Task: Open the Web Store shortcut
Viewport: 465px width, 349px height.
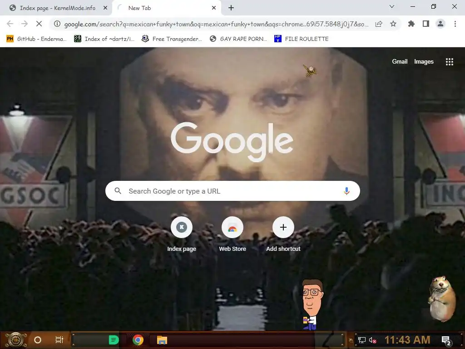Action: 232,234
